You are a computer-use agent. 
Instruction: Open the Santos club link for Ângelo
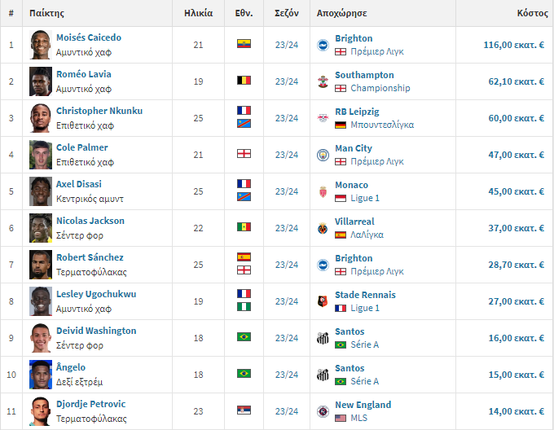coord(350,368)
